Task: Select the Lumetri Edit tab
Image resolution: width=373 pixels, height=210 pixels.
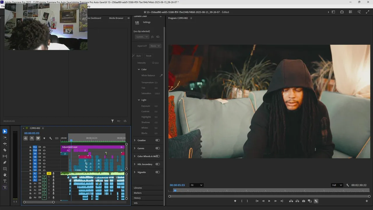Action: [137, 22]
